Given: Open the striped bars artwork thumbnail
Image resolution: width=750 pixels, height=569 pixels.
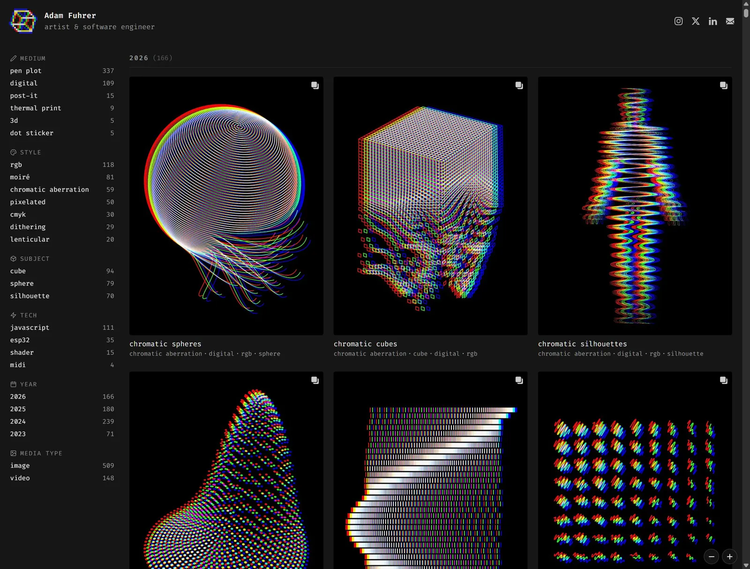Looking at the screenshot, I should (x=430, y=470).
